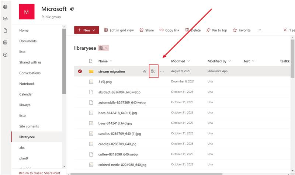Click the file list vertical scrollbar thumb
The height and width of the screenshot is (175, 295).
point(292,58)
